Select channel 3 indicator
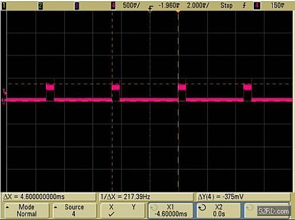The height and width of the screenshot is (220, 295). point(77,6)
